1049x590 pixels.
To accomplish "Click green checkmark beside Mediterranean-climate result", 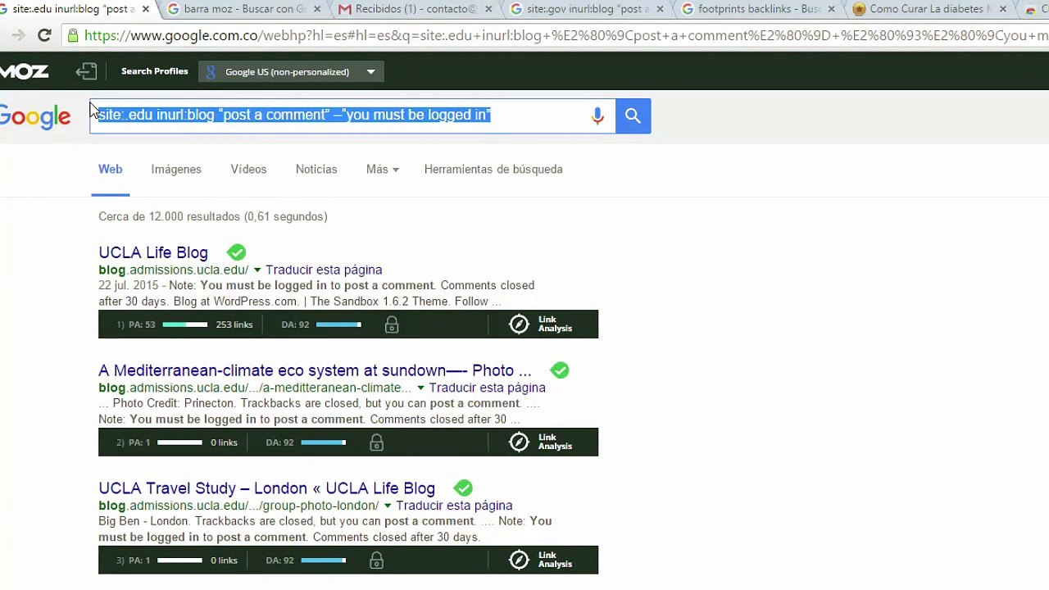I will [x=560, y=370].
